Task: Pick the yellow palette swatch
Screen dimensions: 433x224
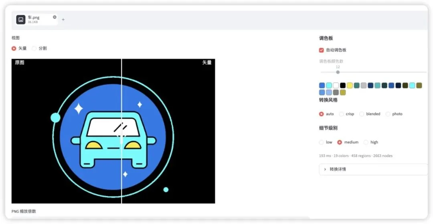Action: tap(350, 85)
